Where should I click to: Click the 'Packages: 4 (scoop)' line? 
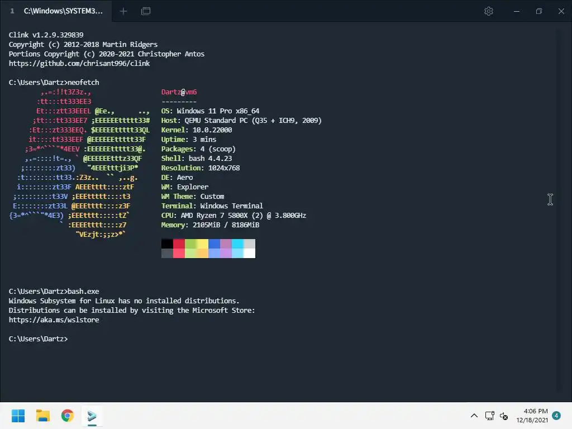click(x=198, y=149)
